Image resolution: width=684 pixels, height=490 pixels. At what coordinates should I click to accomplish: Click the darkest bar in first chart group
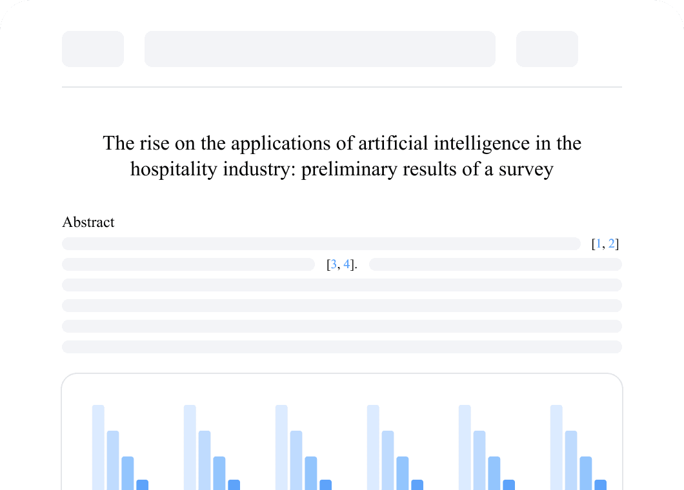click(x=143, y=485)
